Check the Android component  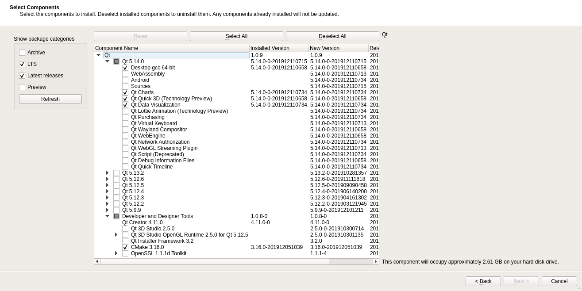[x=125, y=80]
